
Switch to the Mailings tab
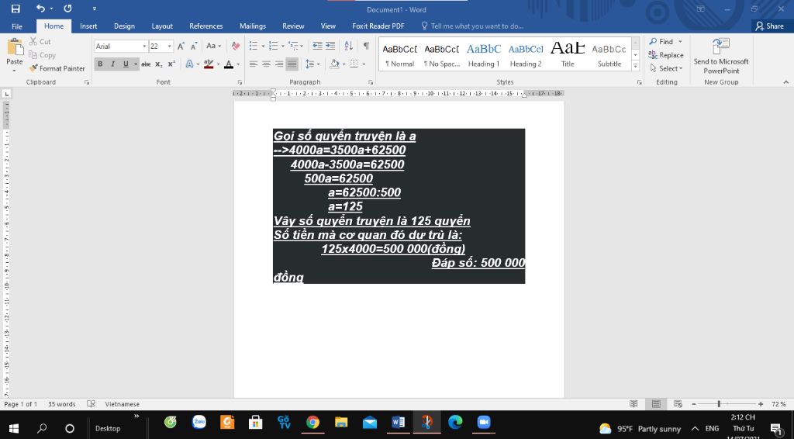[253, 26]
